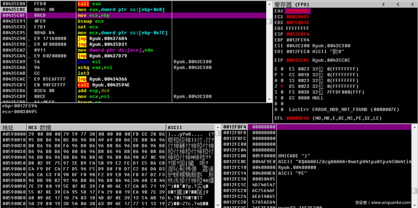Click the S flag value
418x208 pixels.
click(282, 92)
